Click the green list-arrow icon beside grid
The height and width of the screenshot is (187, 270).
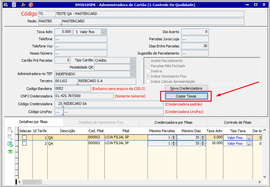[x=10, y=144]
